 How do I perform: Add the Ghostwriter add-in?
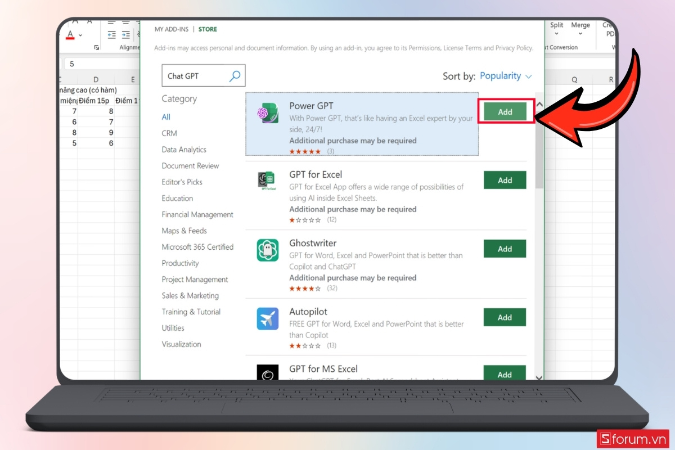point(505,249)
